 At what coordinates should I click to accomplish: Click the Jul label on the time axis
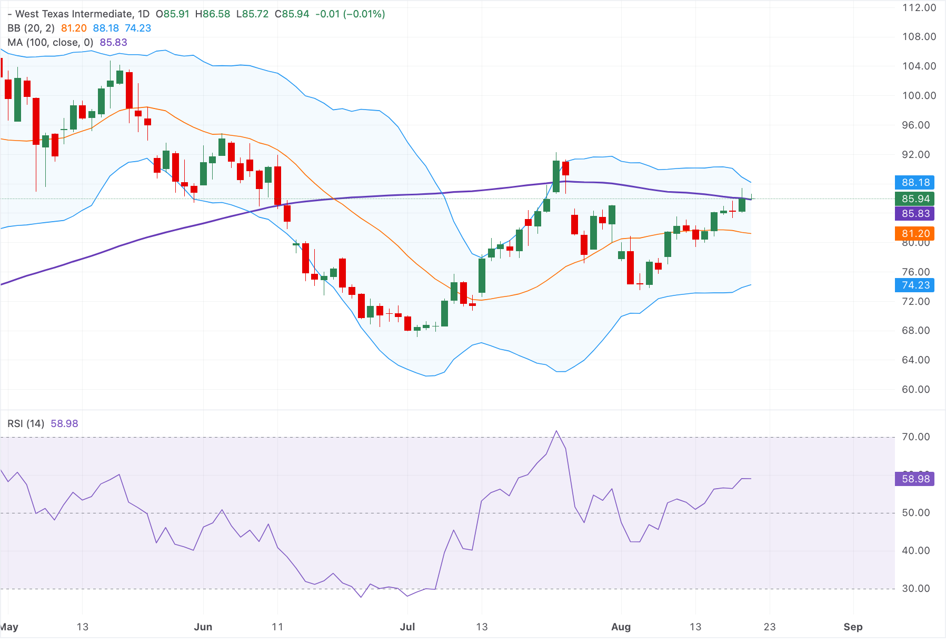coord(407,627)
